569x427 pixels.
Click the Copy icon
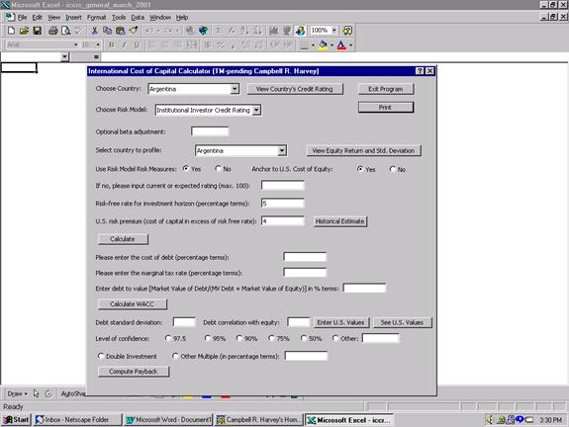108,31
